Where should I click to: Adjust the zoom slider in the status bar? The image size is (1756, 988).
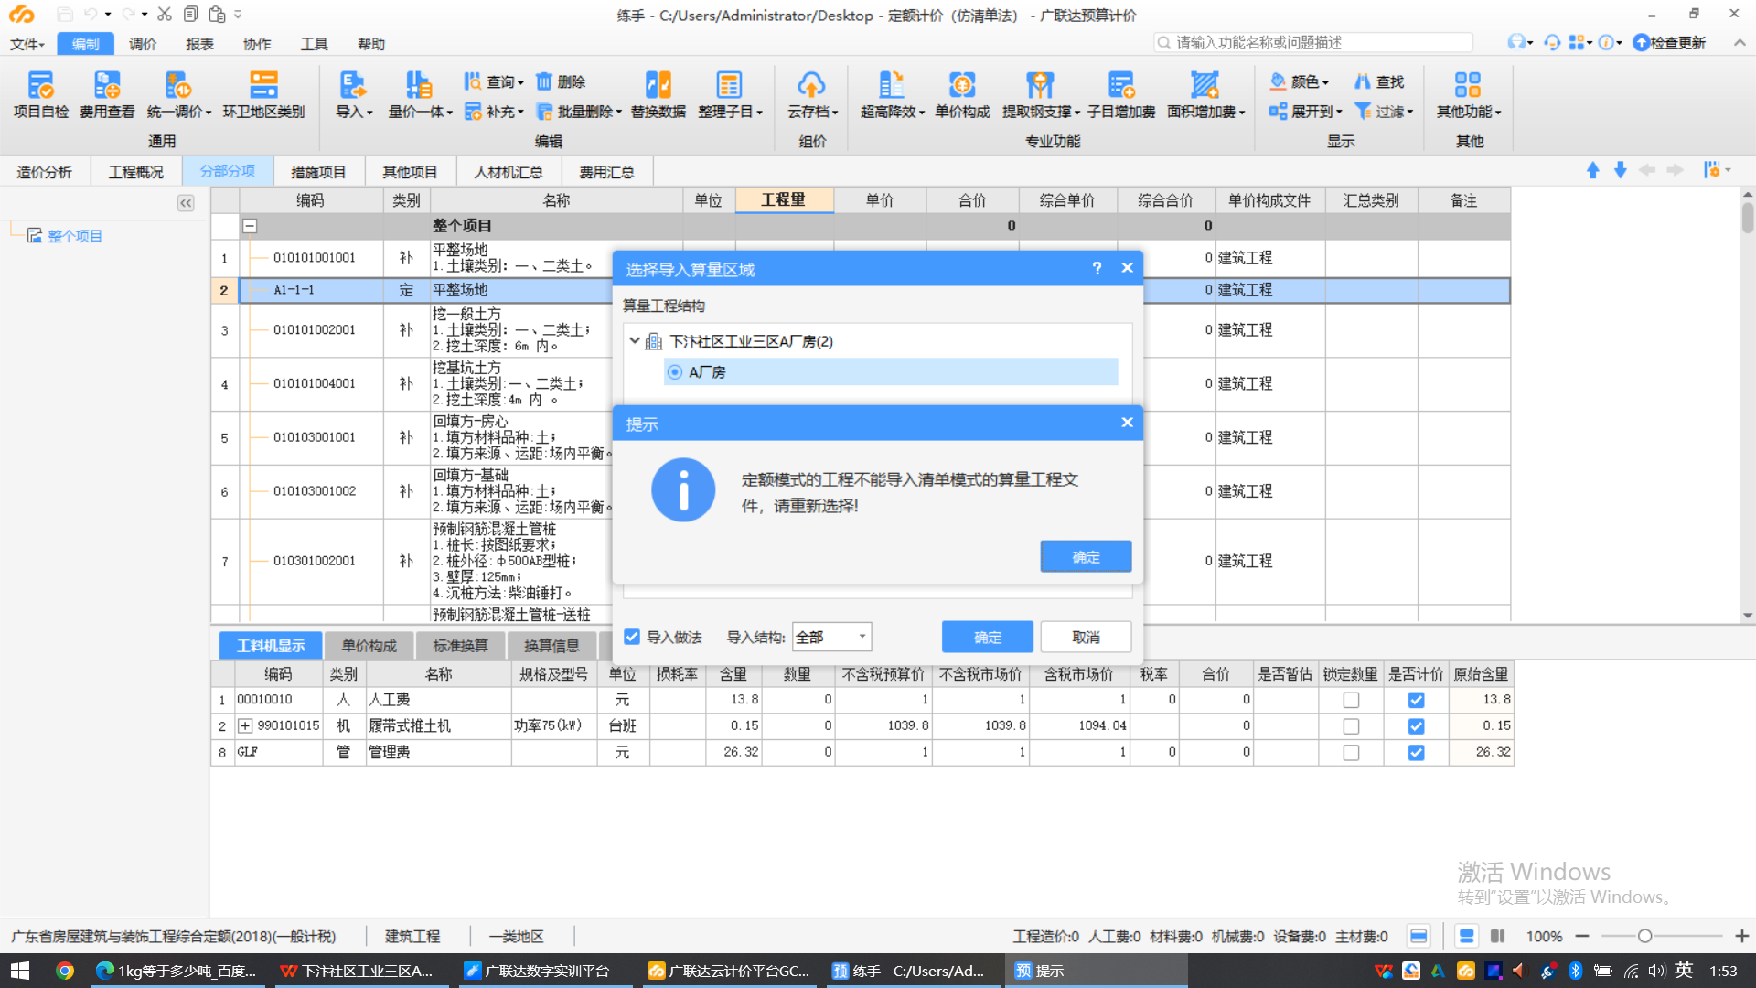(1644, 936)
